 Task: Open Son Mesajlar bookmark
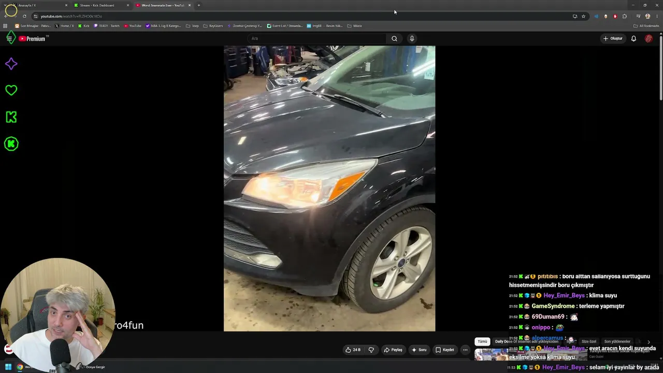[33, 25]
